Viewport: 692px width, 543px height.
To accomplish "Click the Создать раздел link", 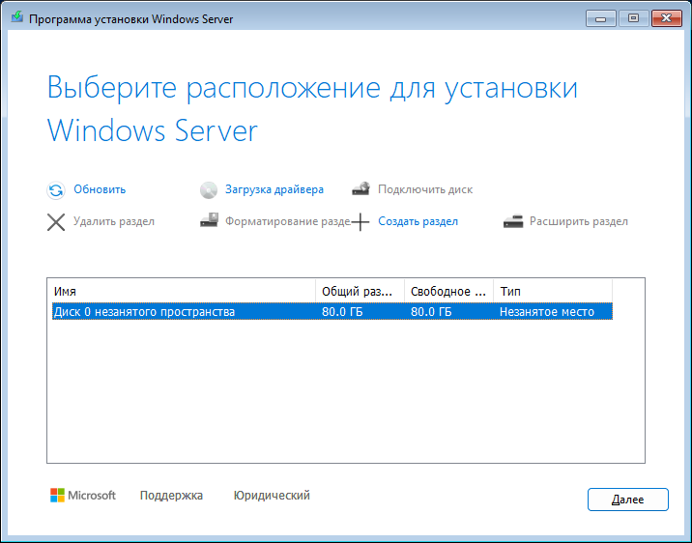I will pyautogui.click(x=418, y=221).
